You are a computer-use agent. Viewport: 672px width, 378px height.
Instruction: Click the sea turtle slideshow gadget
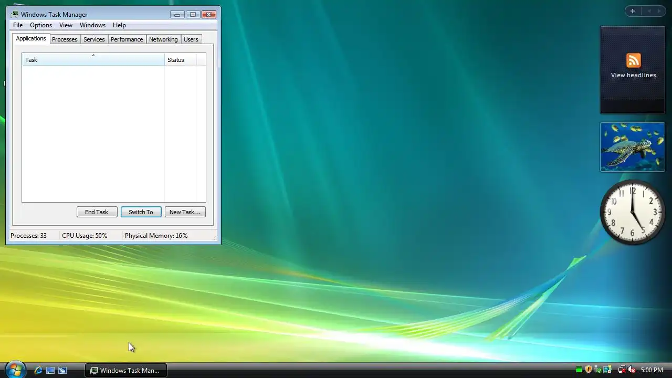pyautogui.click(x=633, y=147)
